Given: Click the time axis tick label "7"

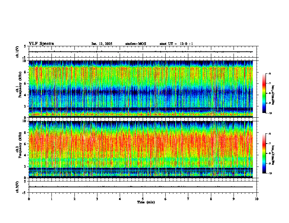Looking at the screenshot, I should 188,199.
